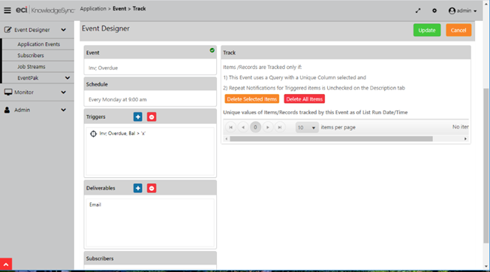Click the Cancel button
This screenshot has width=490, height=272.
point(458,30)
